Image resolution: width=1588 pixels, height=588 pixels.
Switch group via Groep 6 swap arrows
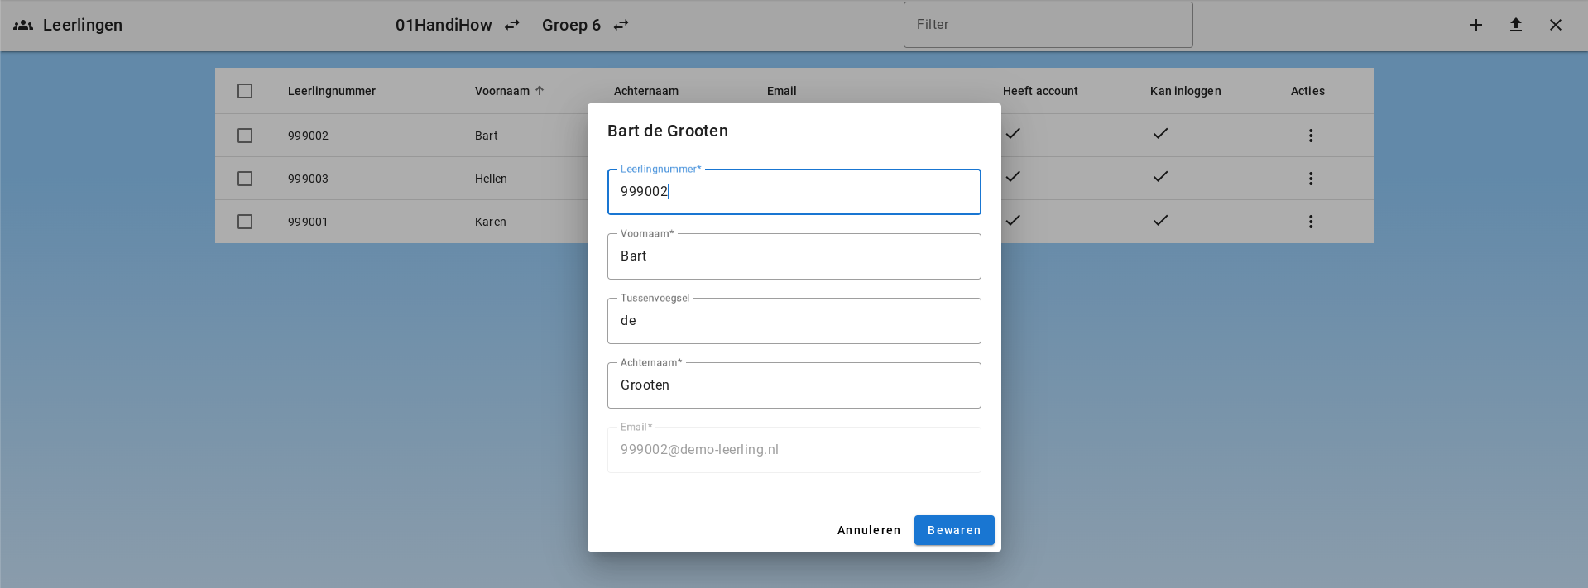click(x=621, y=25)
